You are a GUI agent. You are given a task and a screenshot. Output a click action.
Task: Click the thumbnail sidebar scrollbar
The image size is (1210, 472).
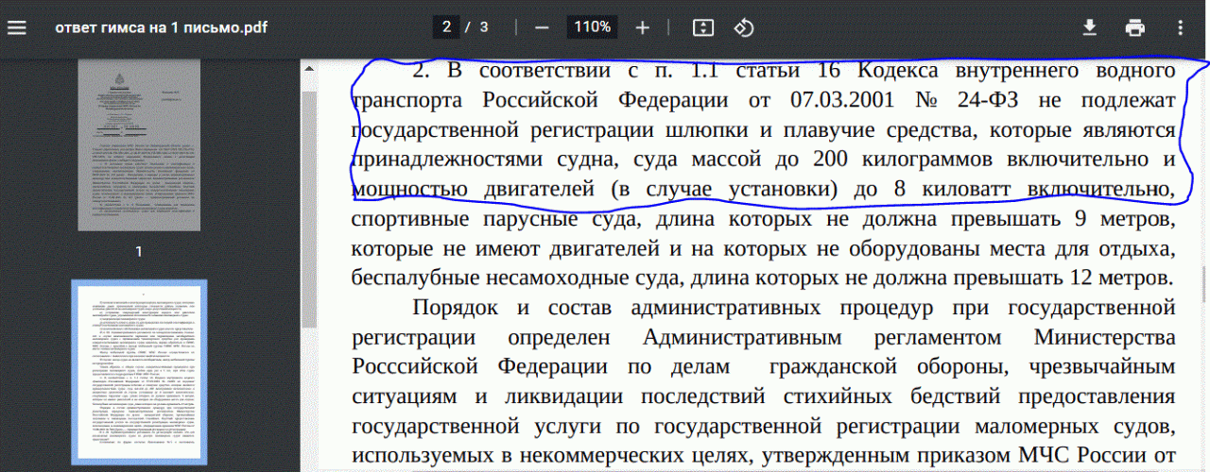[x=309, y=189]
